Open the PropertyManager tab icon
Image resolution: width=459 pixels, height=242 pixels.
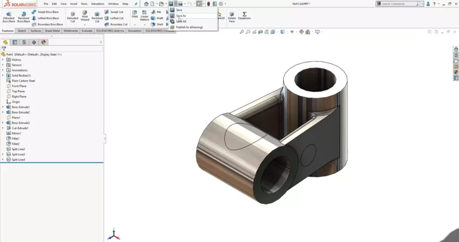15,43
